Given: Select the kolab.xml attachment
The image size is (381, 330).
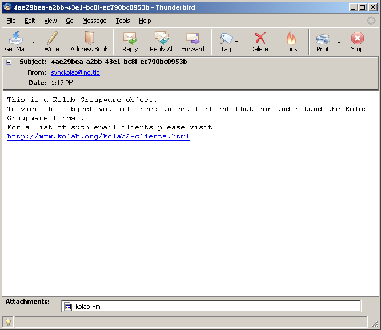Looking at the screenshot, I should click(x=211, y=307).
